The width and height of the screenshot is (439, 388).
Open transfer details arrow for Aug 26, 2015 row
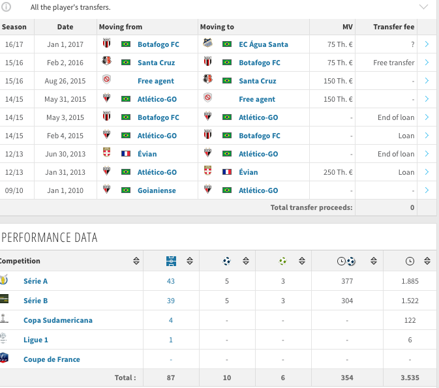(427, 81)
